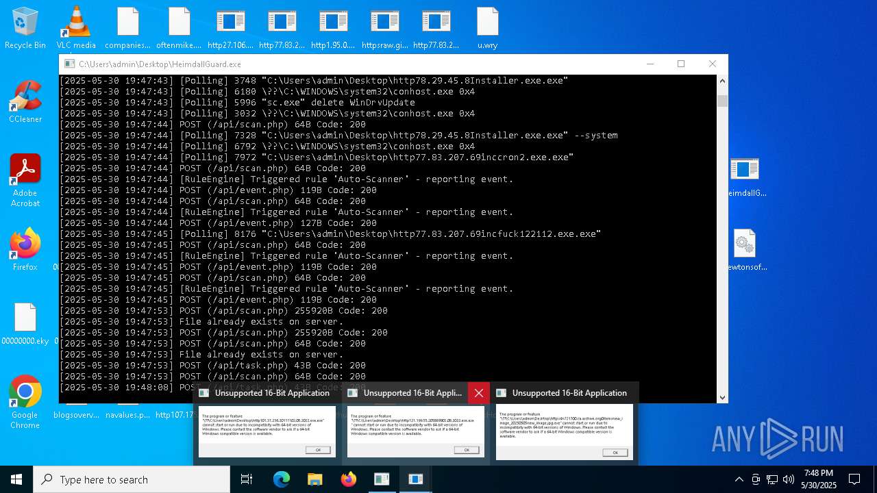Select the navalues.p... desktop file
This screenshot has width=877, height=493.
127,414
